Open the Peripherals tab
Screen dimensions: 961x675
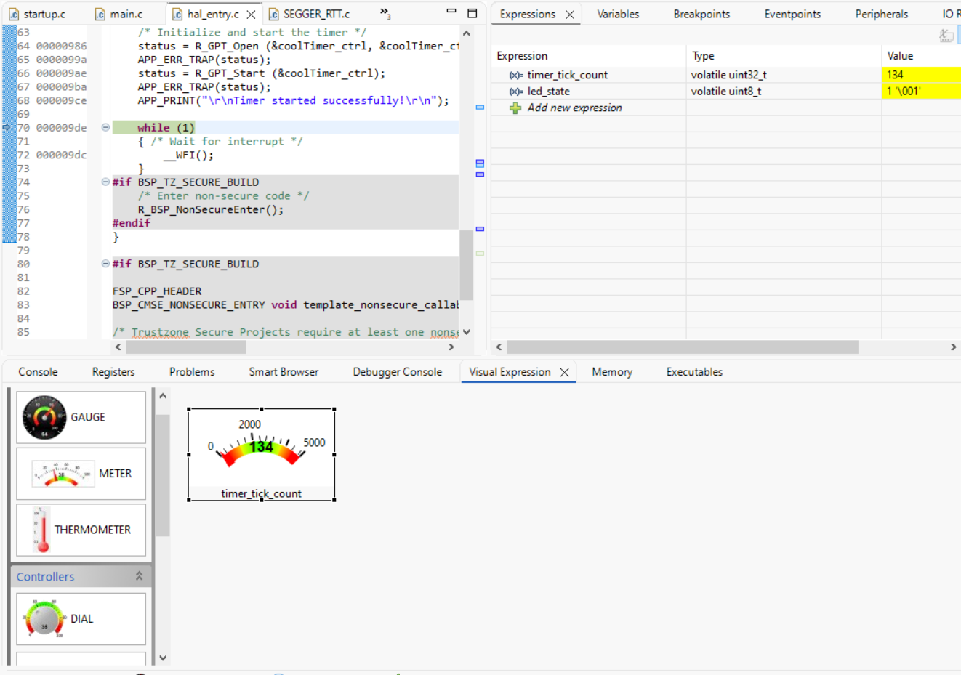(881, 14)
